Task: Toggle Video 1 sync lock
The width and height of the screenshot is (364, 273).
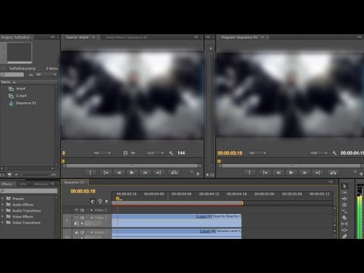Action: (x=82, y=218)
